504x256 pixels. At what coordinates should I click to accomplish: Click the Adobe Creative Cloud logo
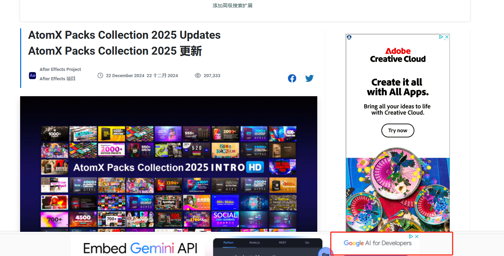(x=398, y=55)
